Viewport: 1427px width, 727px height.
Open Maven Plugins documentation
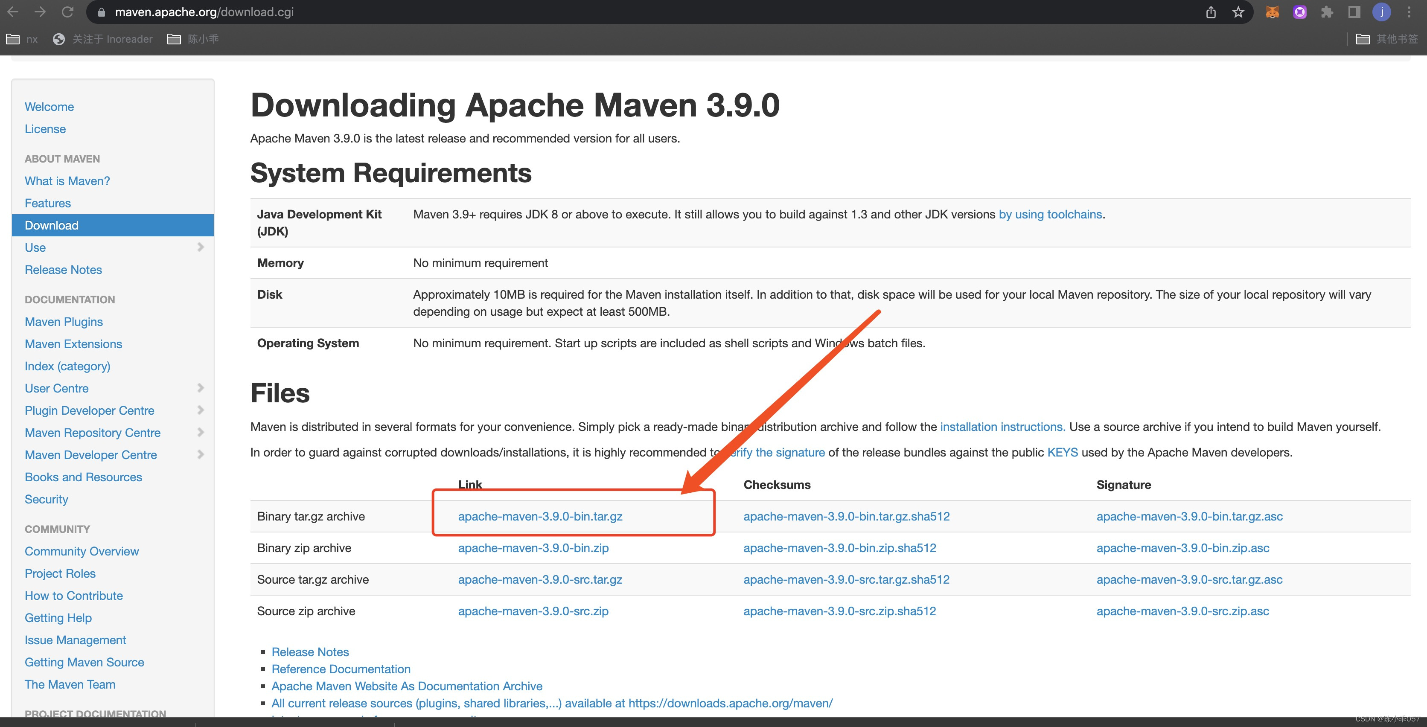64,322
